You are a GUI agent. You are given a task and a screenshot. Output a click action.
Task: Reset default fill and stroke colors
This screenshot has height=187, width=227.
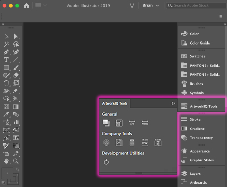coord(3,183)
